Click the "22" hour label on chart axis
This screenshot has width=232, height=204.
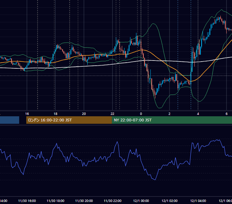pyautogui.click(x=113, y=114)
